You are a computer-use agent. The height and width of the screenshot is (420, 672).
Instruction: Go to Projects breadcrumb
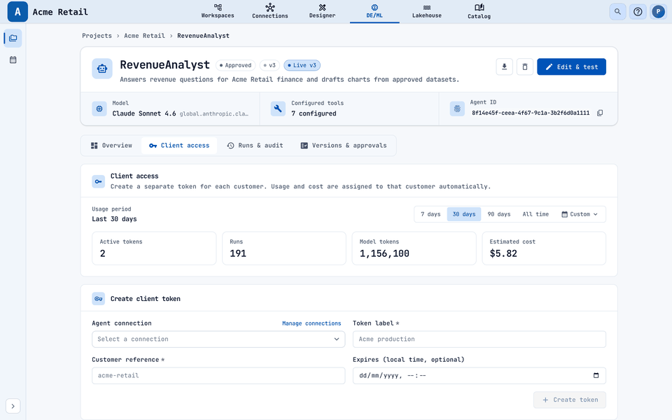click(x=97, y=36)
